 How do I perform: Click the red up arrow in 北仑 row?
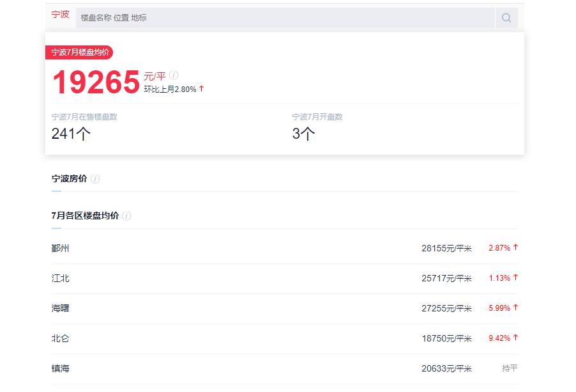pyautogui.click(x=515, y=338)
